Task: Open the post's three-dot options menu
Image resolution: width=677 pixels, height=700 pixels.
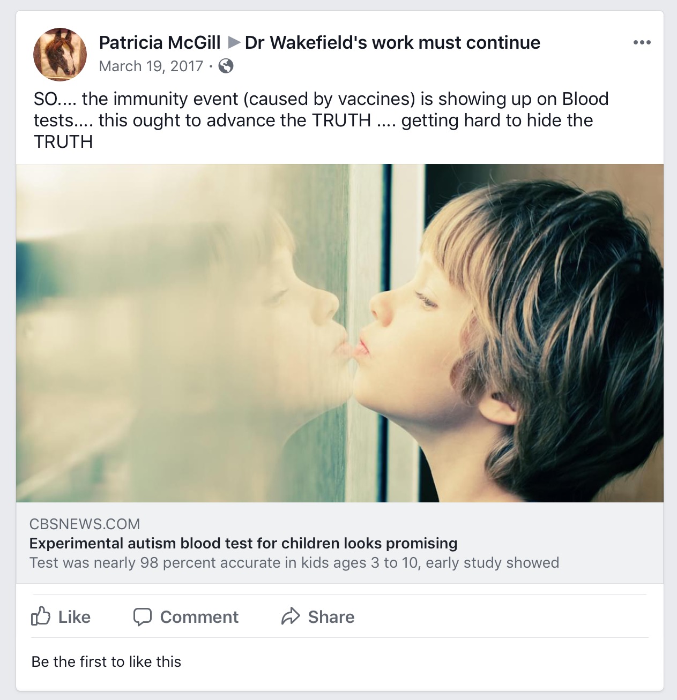Action: click(642, 43)
